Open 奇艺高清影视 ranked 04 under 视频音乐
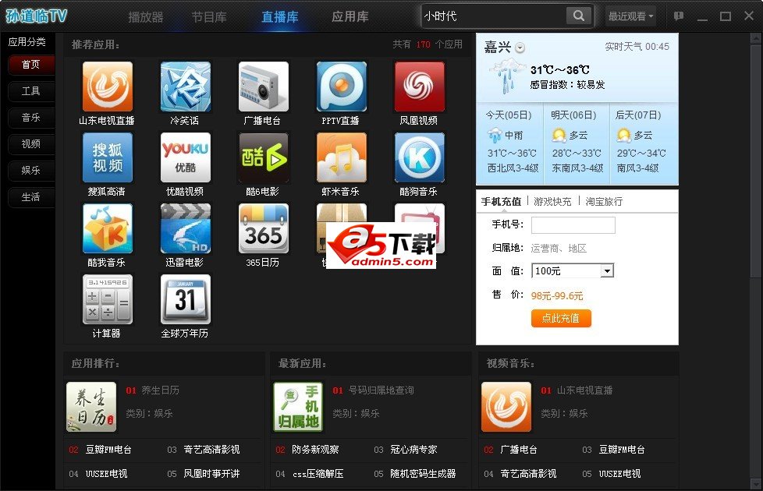Viewport: 763px width, 491px height. 528,474
